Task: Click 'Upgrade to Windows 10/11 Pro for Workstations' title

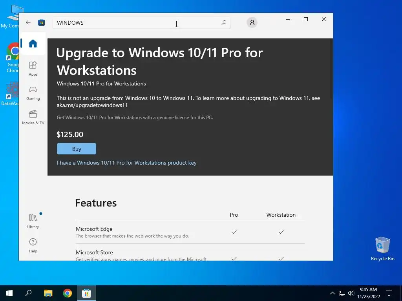Action: [x=159, y=61]
